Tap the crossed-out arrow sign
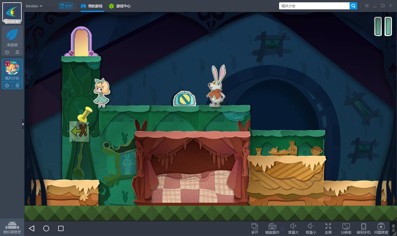397x236 pixels. (79, 131)
